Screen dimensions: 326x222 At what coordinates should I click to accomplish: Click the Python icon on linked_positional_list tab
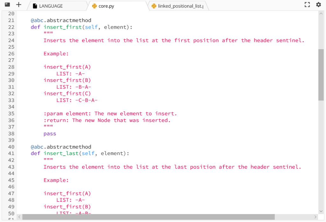153,5
